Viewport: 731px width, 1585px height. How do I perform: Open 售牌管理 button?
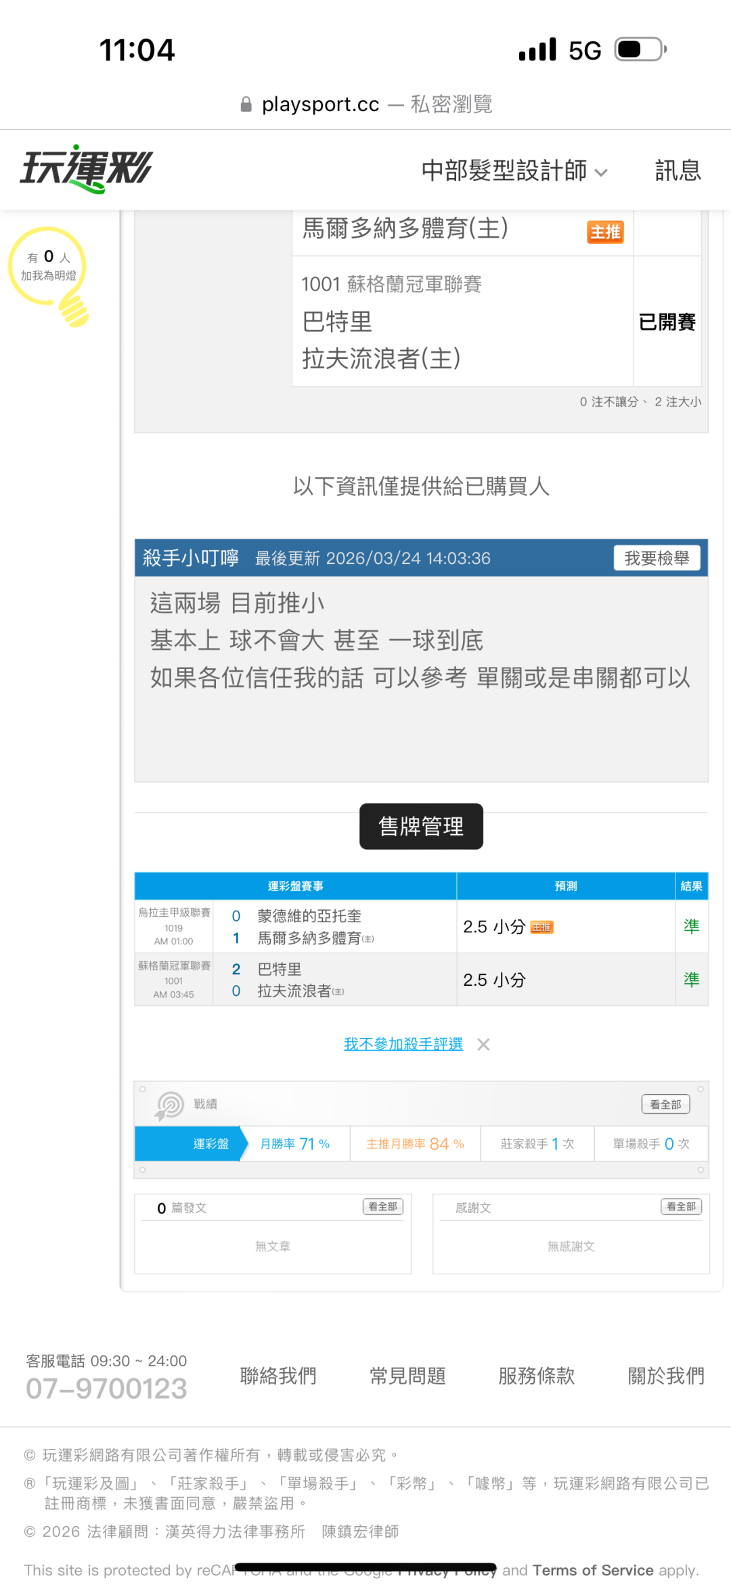pyautogui.click(x=421, y=826)
